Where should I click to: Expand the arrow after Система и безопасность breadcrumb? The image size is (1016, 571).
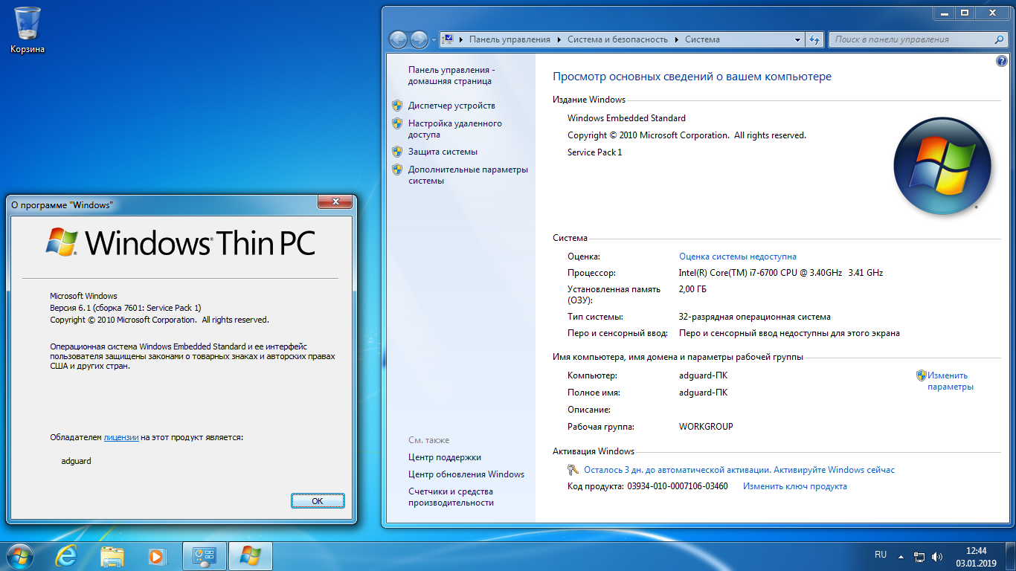tap(676, 39)
